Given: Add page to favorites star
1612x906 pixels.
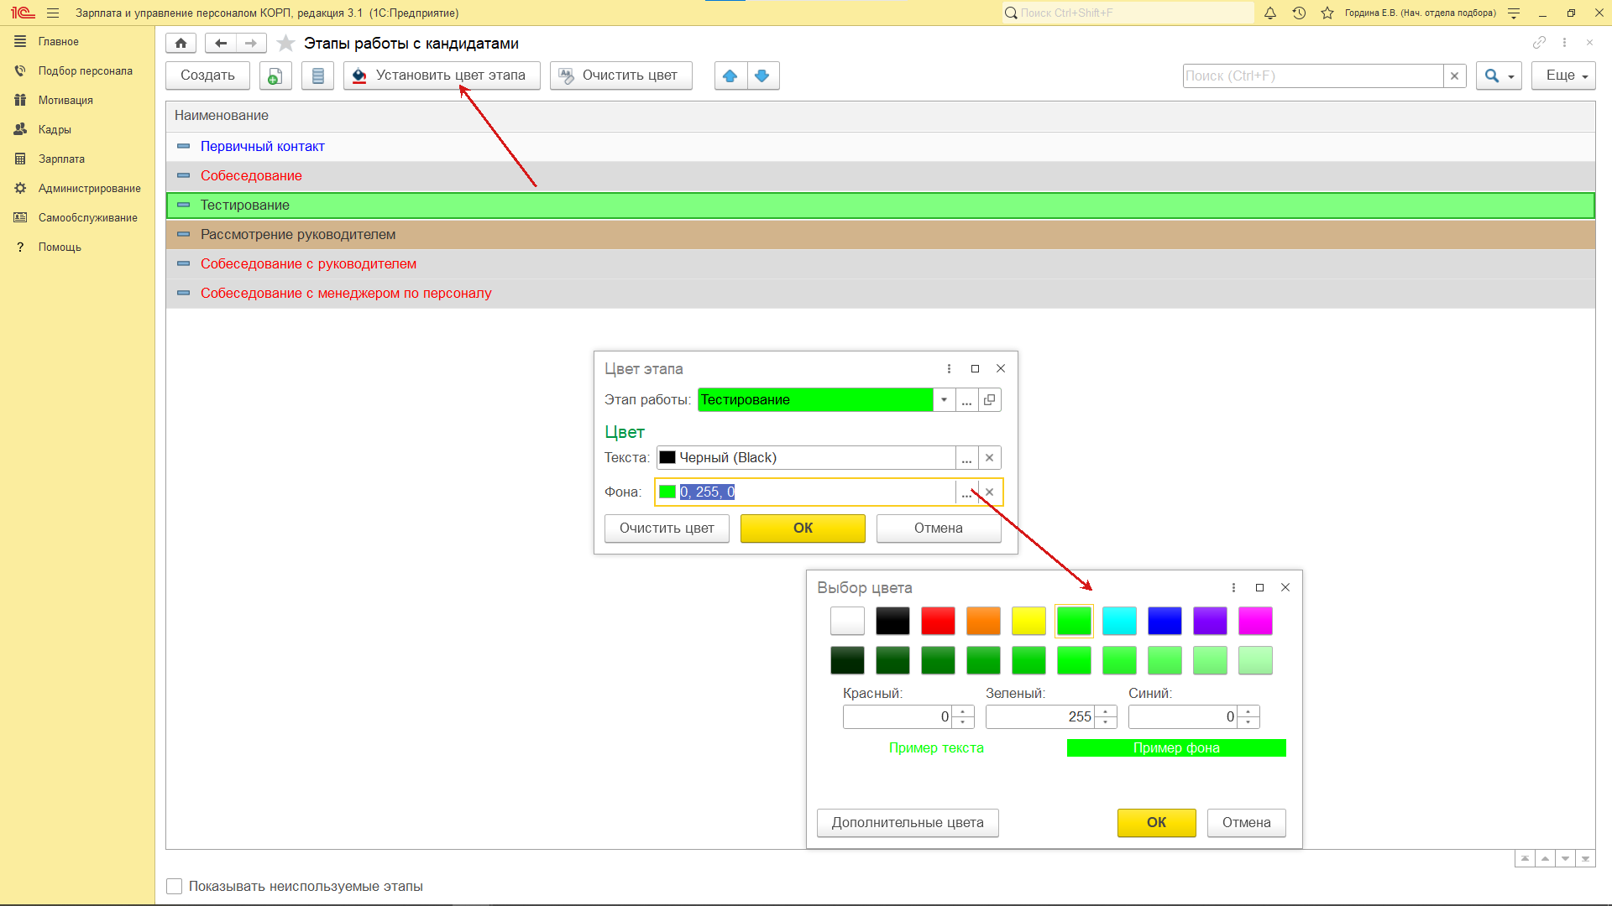Looking at the screenshot, I should pyautogui.click(x=285, y=43).
